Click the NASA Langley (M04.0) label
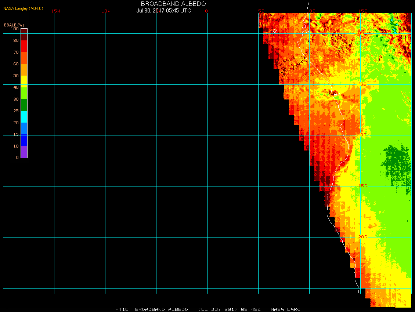This screenshot has height=312, width=415. coord(23,8)
